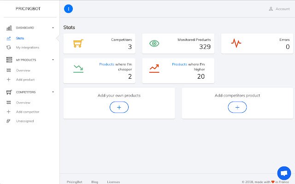Click the green eye icon on Monitored Products
This screenshot has width=295, height=184.
tap(154, 44)
